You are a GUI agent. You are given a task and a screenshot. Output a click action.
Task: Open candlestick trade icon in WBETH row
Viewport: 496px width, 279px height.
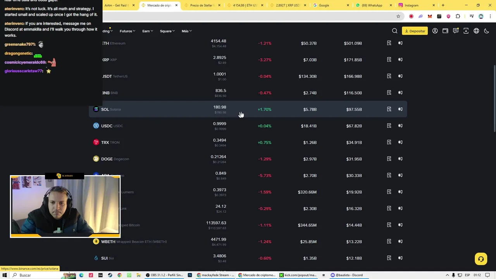click(x=400, y=241)
